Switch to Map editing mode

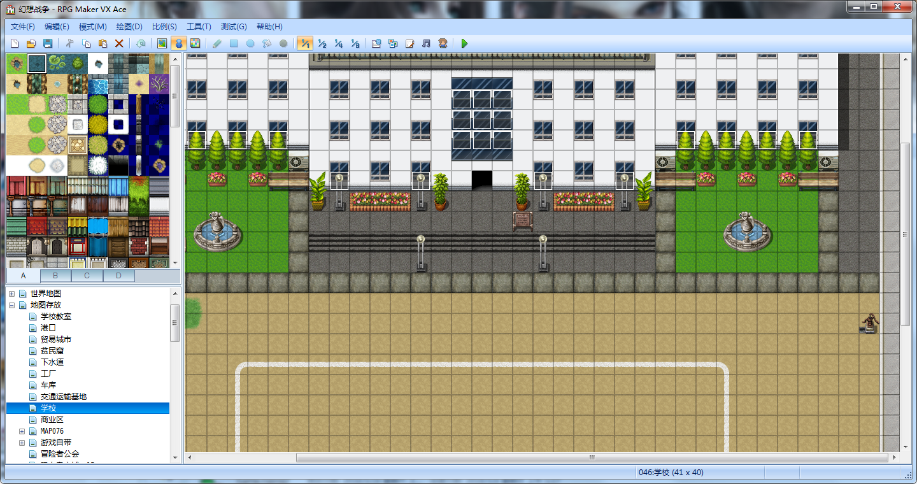[x=162, y=43]
